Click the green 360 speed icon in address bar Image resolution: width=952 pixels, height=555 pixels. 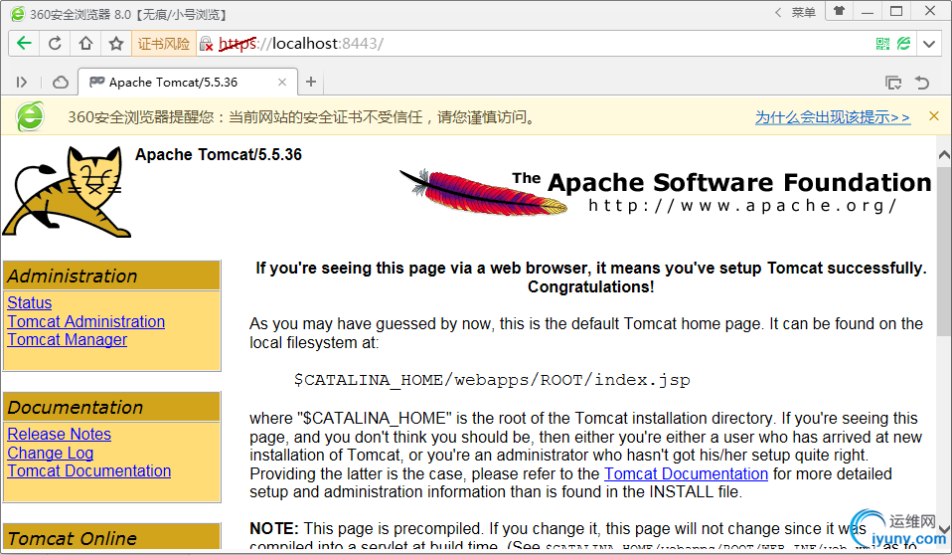(904, 44)
